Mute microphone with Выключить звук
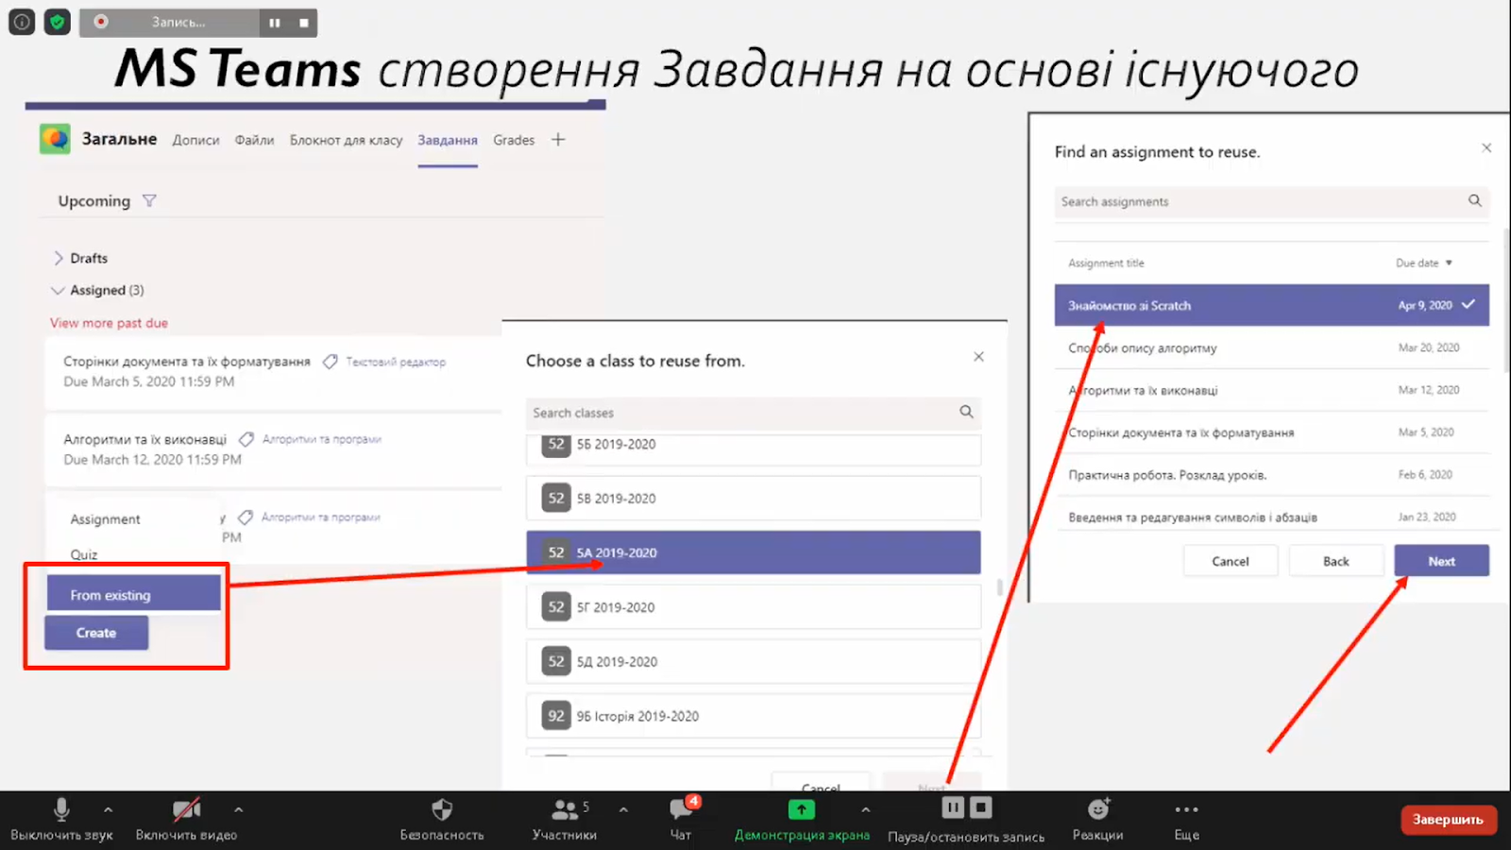Screen dimensions: 1511x850 pos(61,820)
